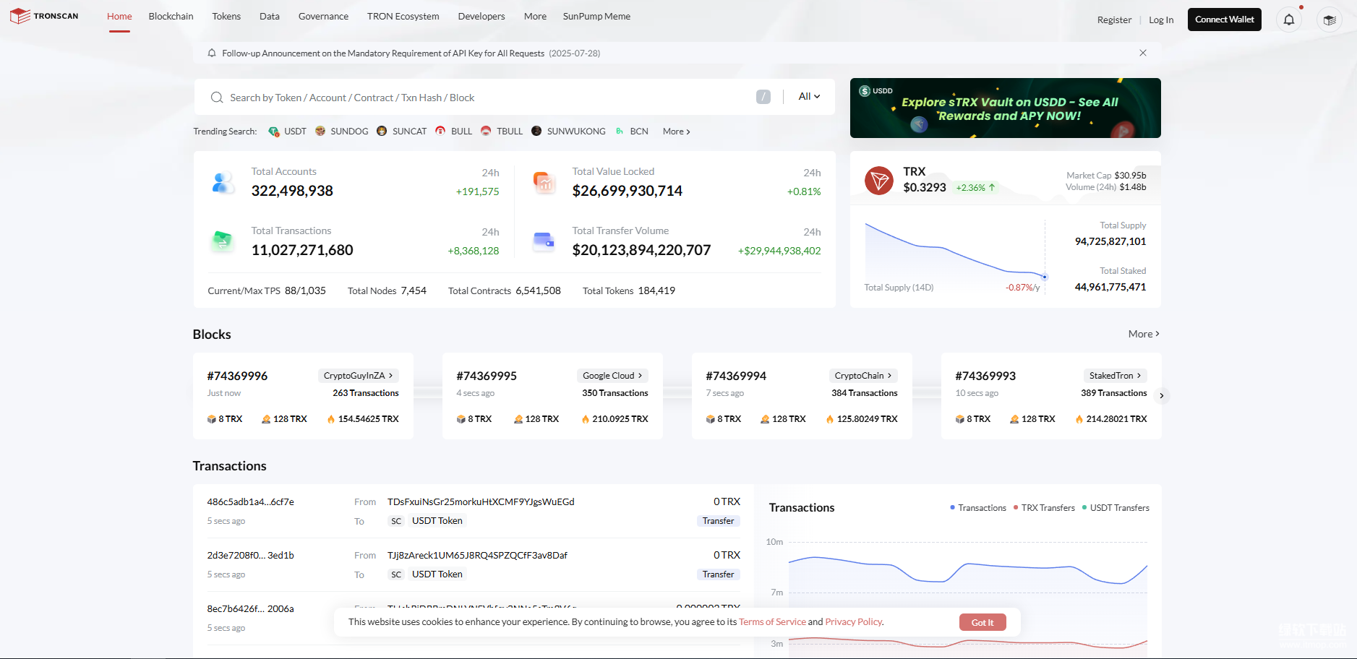1357x659 pixels.
Task: Click the Total Transactions icon
Action: tap(223, 241)
